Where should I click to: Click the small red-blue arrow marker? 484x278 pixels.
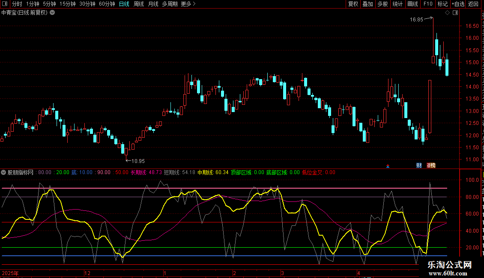tap(388, 166)
